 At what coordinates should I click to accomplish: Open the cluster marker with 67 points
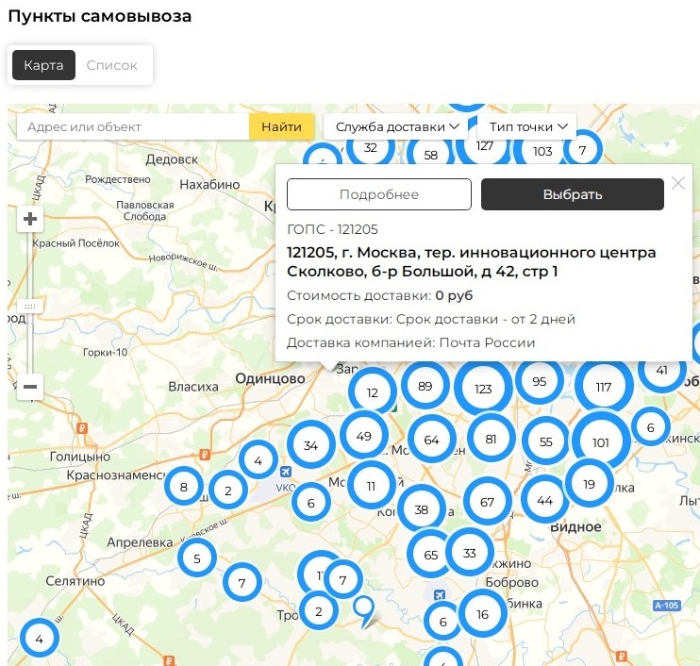coord(487,501)
